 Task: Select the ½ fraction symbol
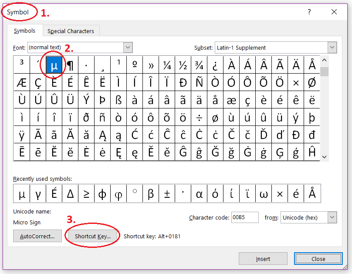point(183,64)
